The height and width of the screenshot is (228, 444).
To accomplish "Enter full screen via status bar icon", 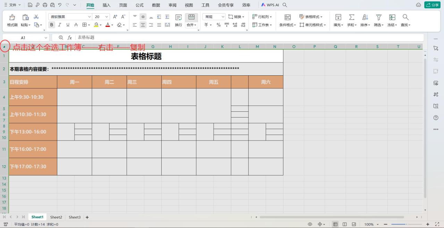I will point(437,224).
